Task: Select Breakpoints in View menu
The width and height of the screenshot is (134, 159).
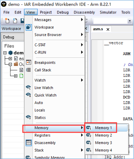Action: click(x=45, y=62)
